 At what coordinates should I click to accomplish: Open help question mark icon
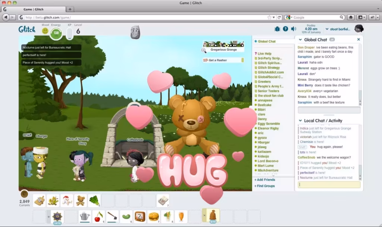pyautogui.click(x=285, y=29)
